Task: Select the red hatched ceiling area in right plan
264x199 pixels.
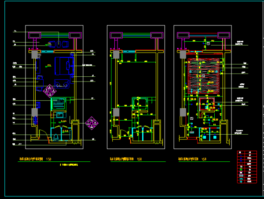Action: point(203,75)
